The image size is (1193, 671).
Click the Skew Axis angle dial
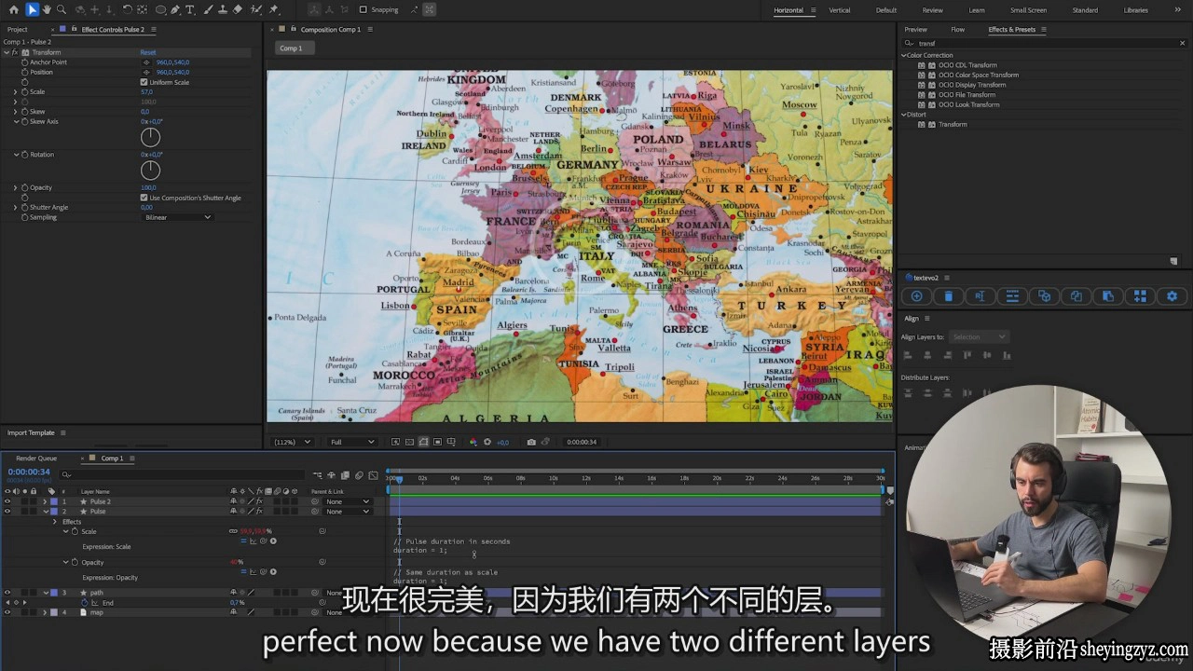click(150, 137)
